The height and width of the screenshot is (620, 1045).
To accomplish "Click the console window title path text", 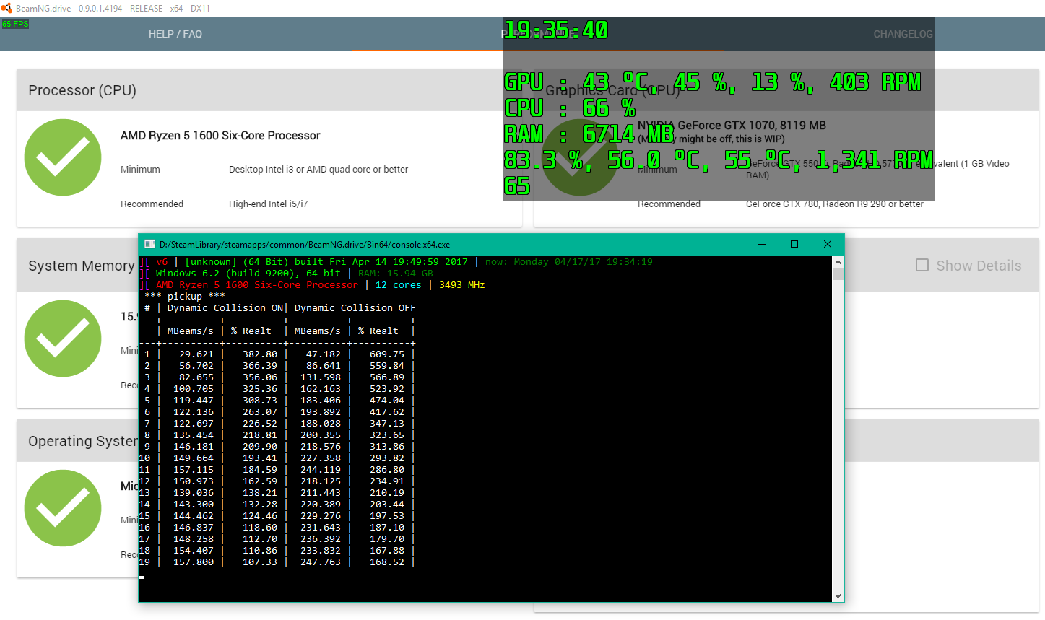I will (305, 245).
